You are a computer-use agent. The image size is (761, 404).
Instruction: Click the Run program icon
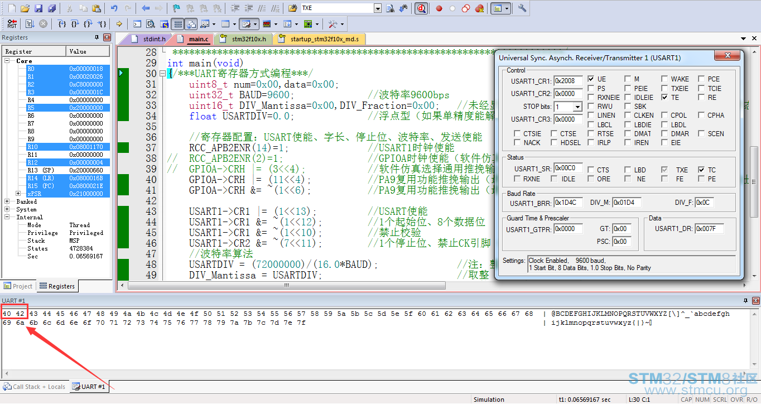click(x=30, y=24)
